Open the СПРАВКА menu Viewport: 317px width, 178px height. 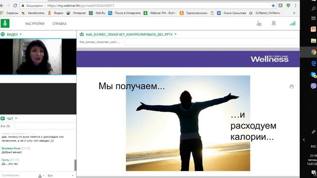[59, 24]
